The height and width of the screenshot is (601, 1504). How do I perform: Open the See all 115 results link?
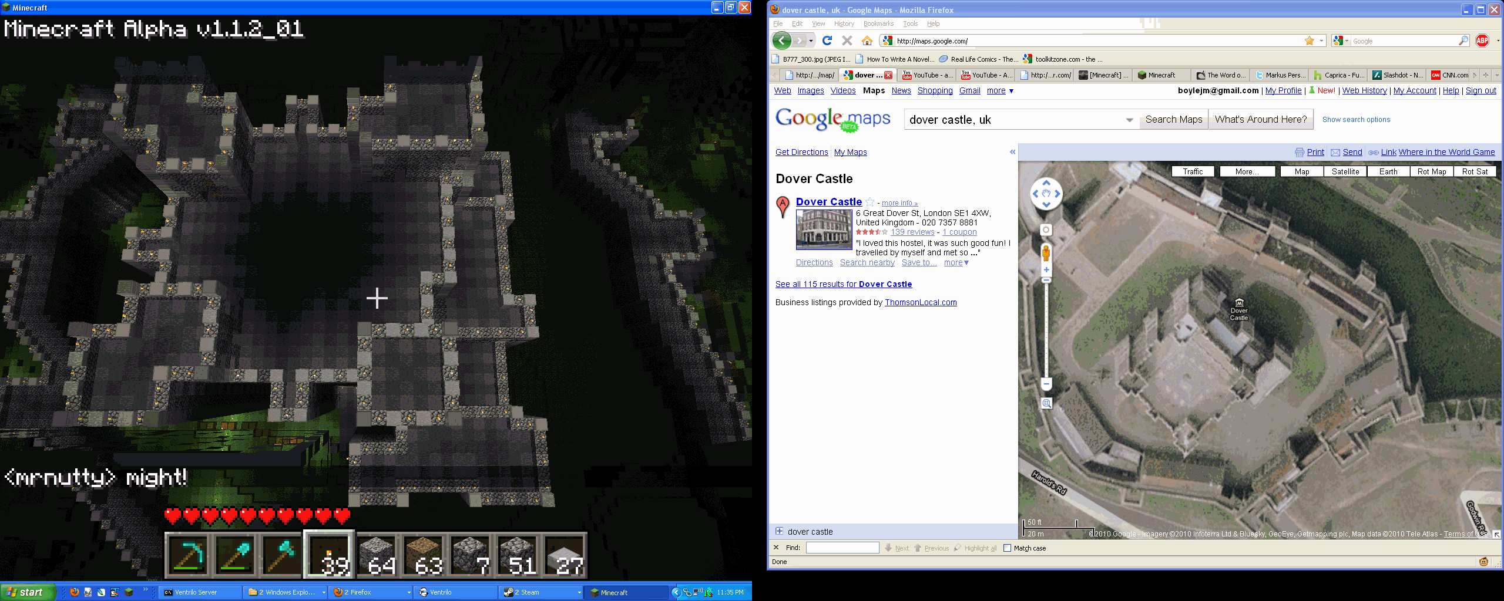(x=844, y=284)
